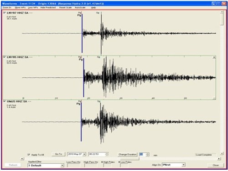
Task: Click the Close button at bottom right
Action: pyautogui.click(x=216, y=165)
